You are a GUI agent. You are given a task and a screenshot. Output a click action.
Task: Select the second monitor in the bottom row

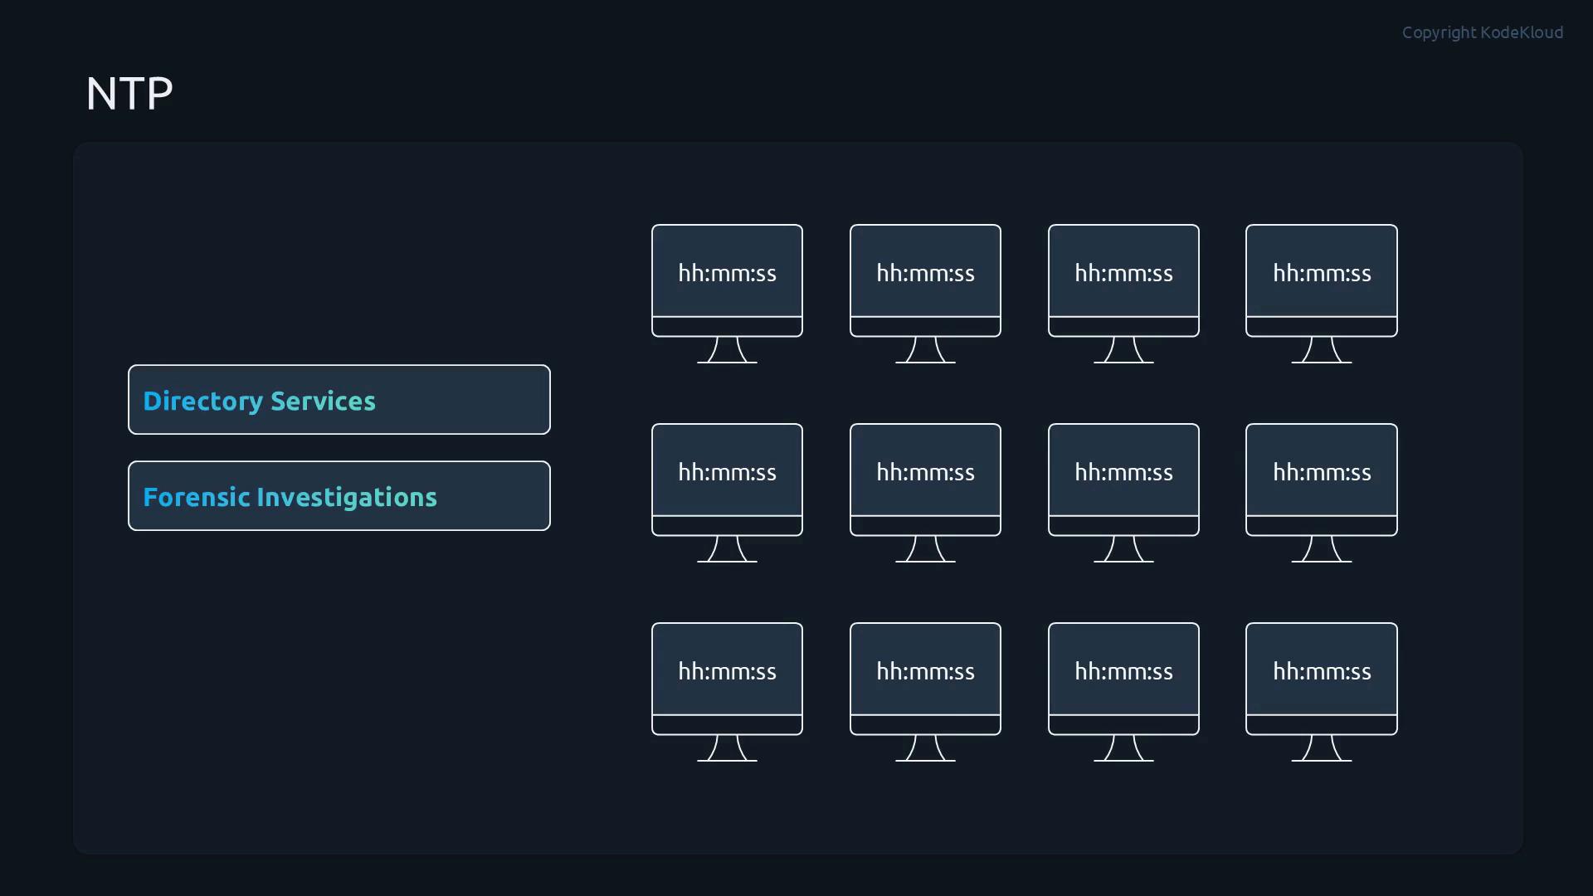pyautogui.click(x=925, y=691)
